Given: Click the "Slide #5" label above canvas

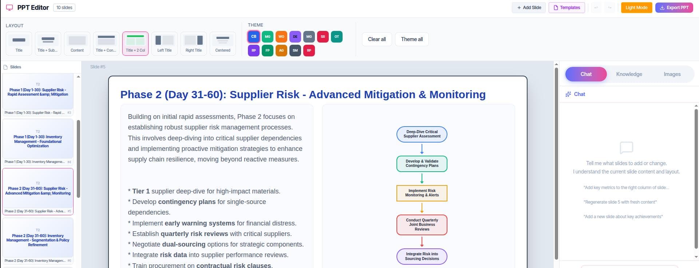Looking at the screenshot, I should pyautogui.click(x=98, y=67).
